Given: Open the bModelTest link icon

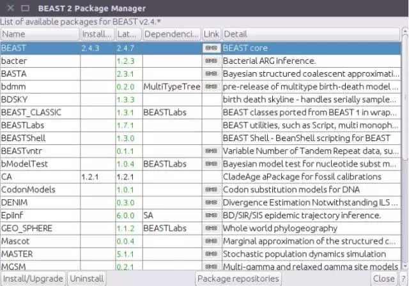Looking at the screenshot, I should pyautogui.click(x=211, y=164).
